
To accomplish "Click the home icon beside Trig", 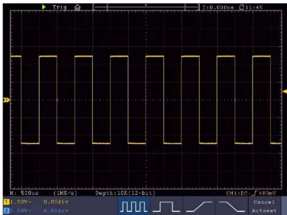I will pyautogui.click(x=77, y=8).
